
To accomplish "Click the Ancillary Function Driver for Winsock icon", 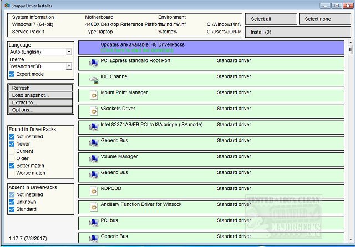I will click(x=94, y=207).
